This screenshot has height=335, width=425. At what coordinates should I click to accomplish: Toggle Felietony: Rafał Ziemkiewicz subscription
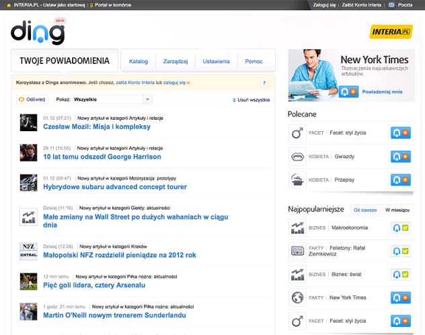401,251
